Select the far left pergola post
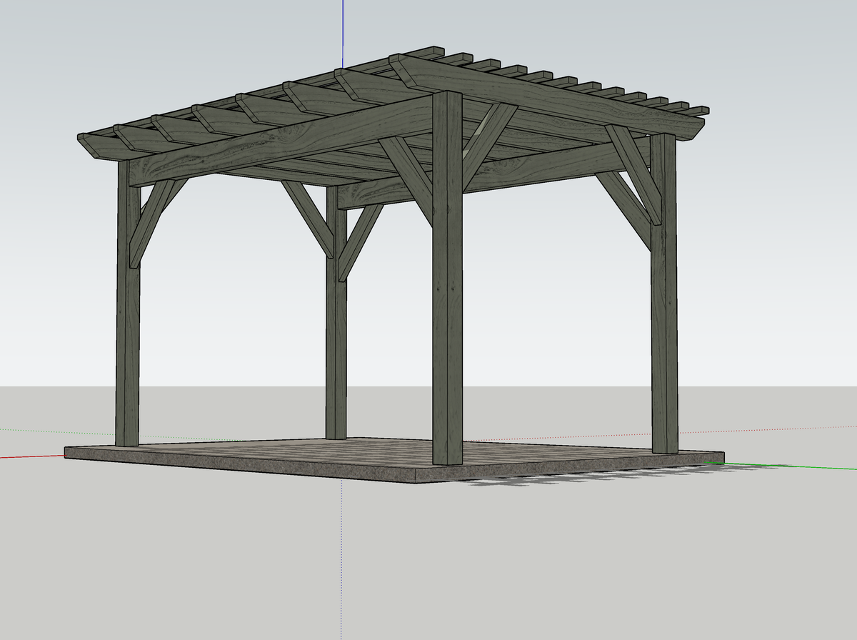 127,304
